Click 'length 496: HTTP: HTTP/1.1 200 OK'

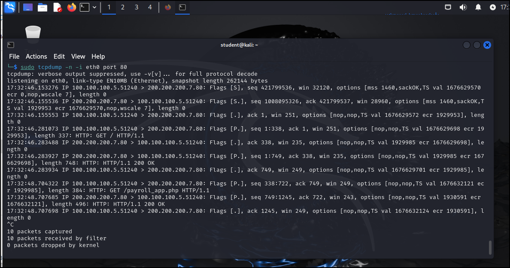tap(108, 204)
